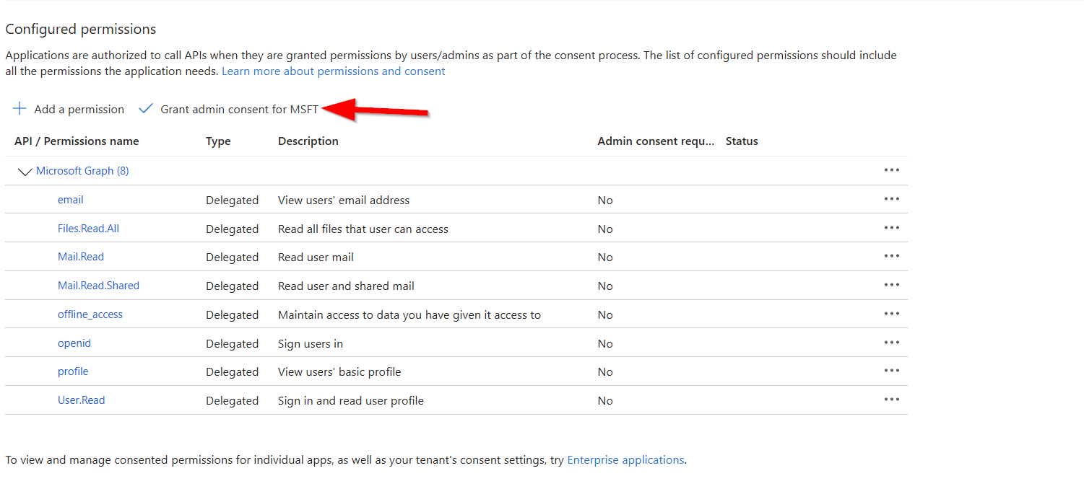Click description 'Maintain access to data you have given it access to'
Image resolution: width=1084 pixels, height=489 pixels.
[409, 314]
